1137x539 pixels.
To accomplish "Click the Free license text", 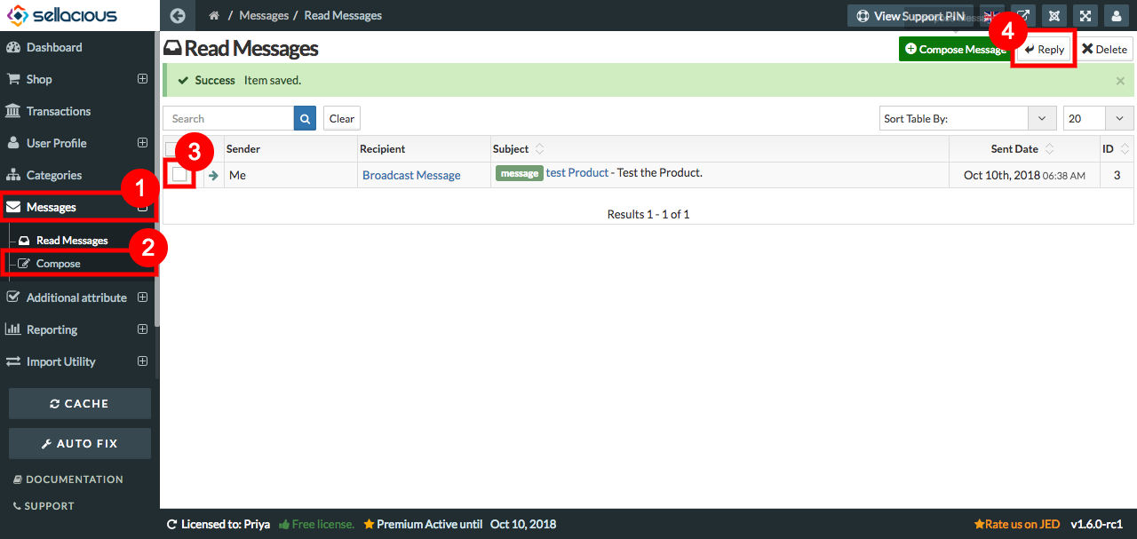I will pyautogui.click(x=317, y=524).
